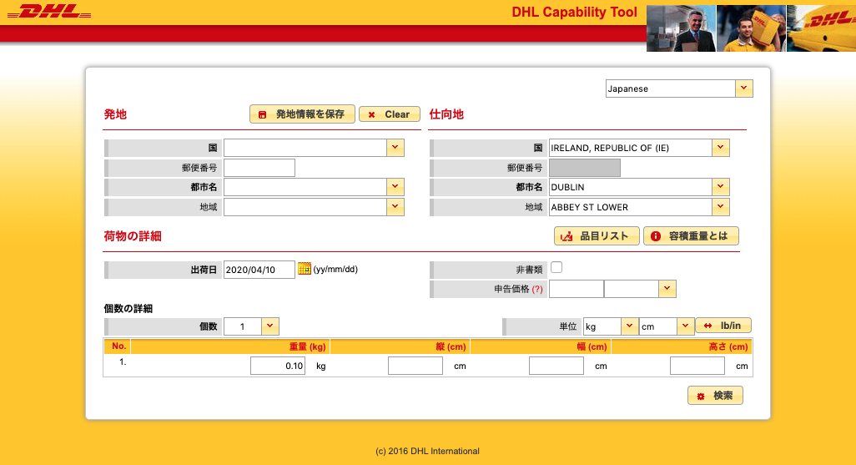The image size is (856, 465).
Task: Click the 申告価格 help question mark
Action: [537, 289]
